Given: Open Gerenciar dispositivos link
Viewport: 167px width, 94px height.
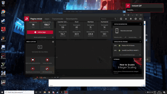Looking at the screenshot, I should pos(135,37).
